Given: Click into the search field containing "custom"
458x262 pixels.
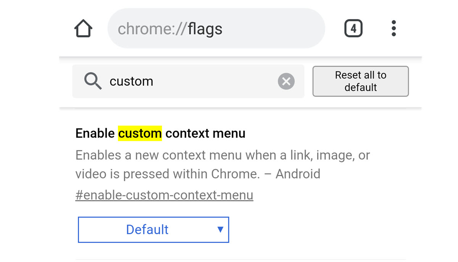Looking at the screenshot, I should 191,81.
